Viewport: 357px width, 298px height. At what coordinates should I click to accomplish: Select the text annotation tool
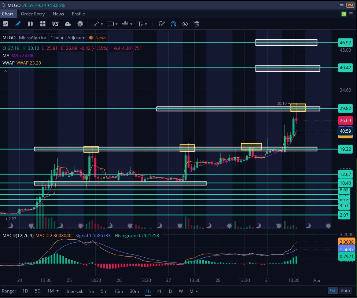(140, 24)
